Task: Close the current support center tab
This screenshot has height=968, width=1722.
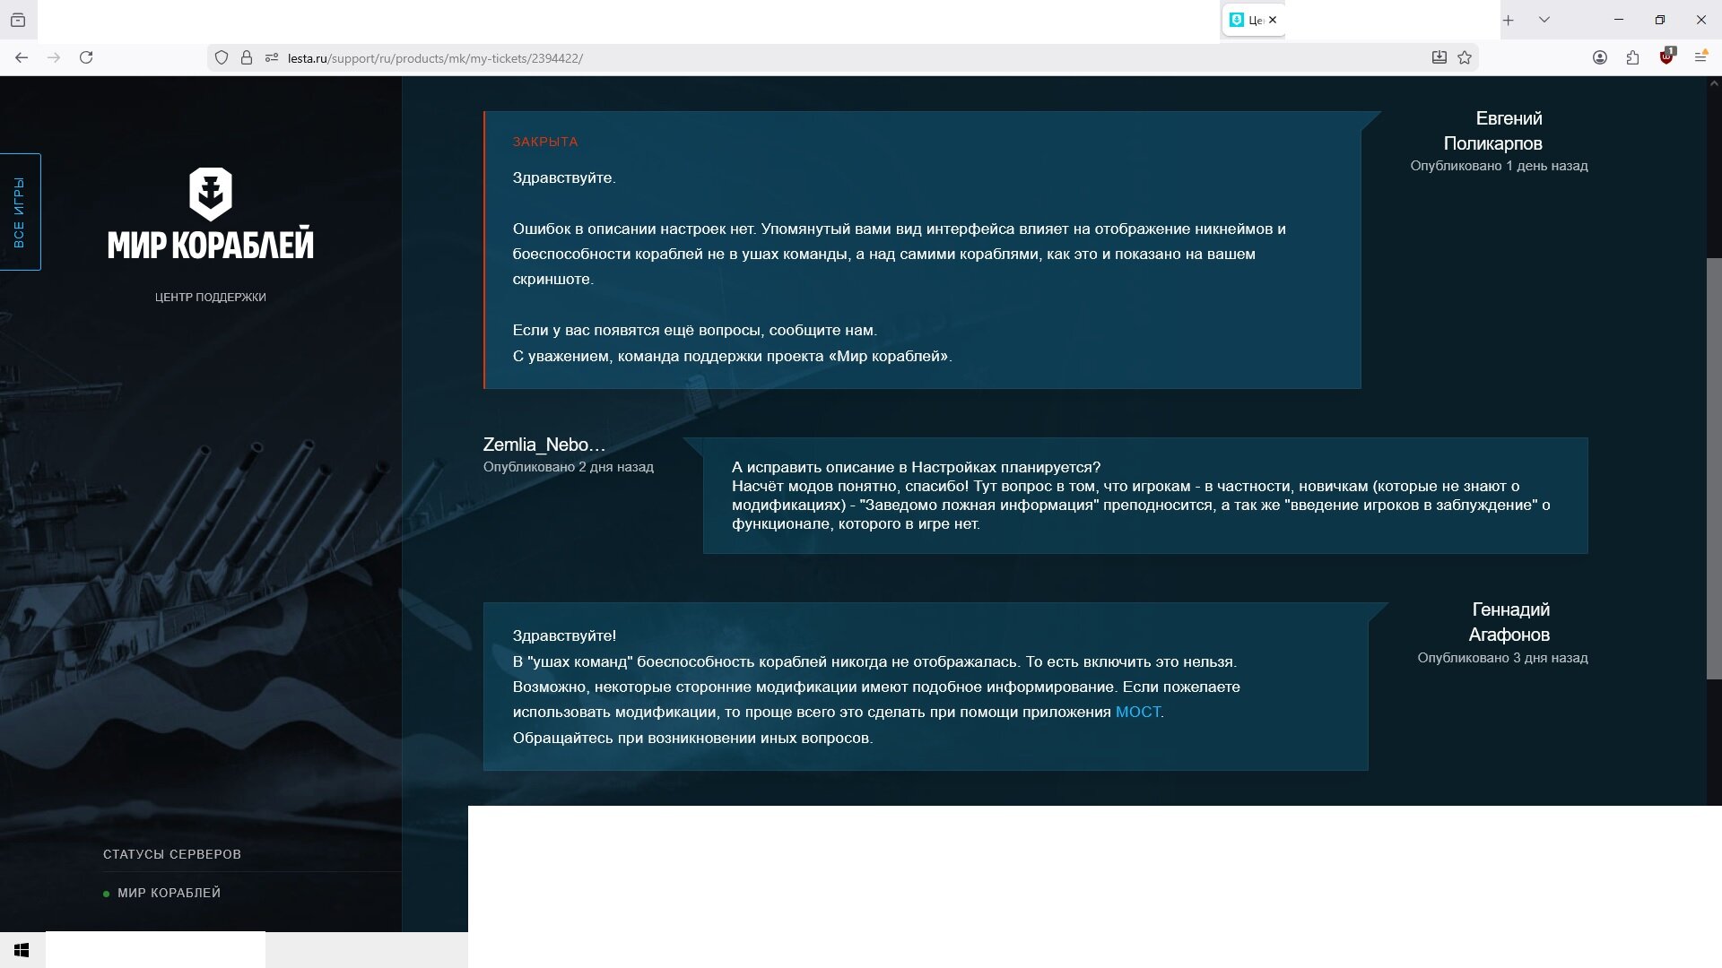Action: tap(1272, 20)
